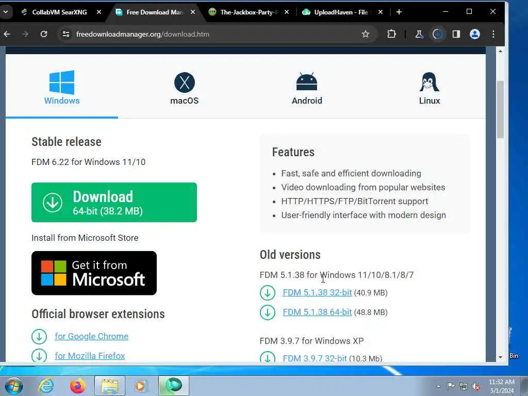Click download icon beside Mozilla Firefox extension
The image size is (528, 396).
tap(39, 356)
